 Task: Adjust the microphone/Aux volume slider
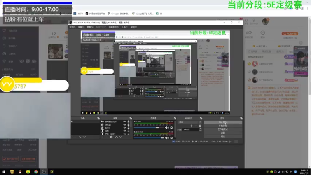click(149, 138)
